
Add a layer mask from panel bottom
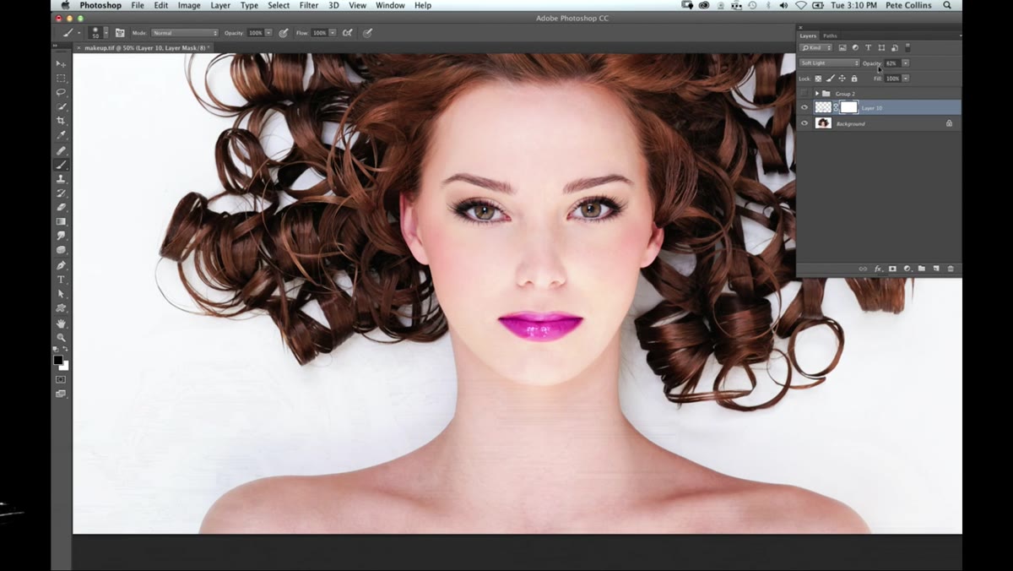pos(892,269)
